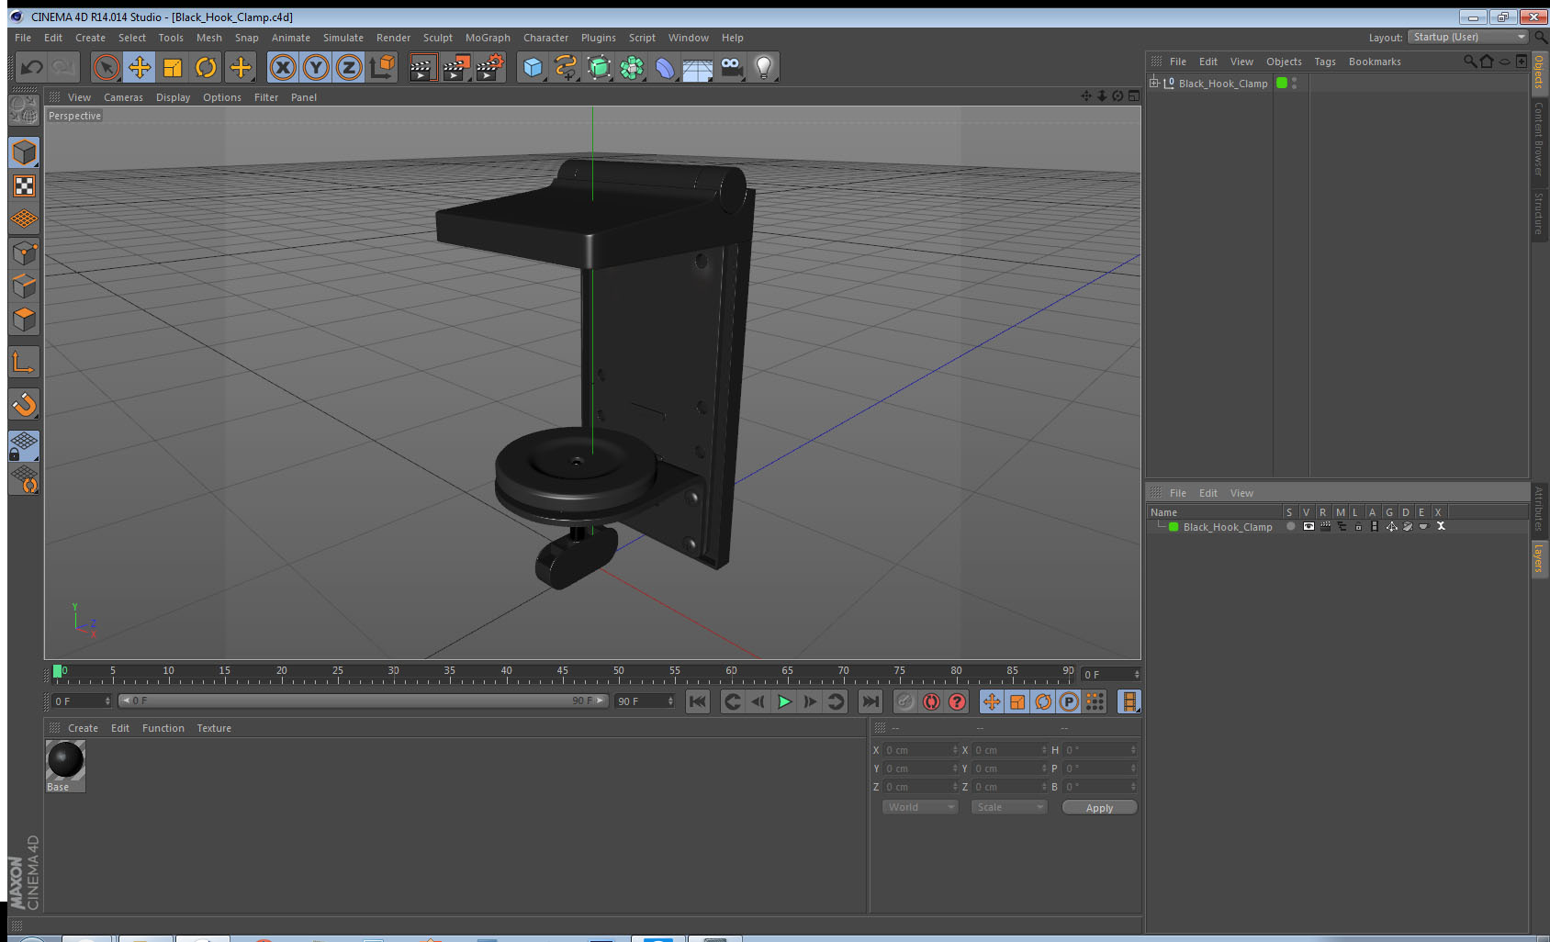
Task: Open Render Settings
Action: [489, 67]
